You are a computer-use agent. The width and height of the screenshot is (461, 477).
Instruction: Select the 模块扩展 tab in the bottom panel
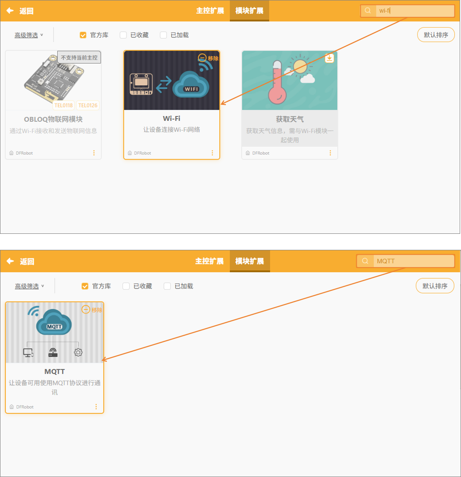pos(249,261)
